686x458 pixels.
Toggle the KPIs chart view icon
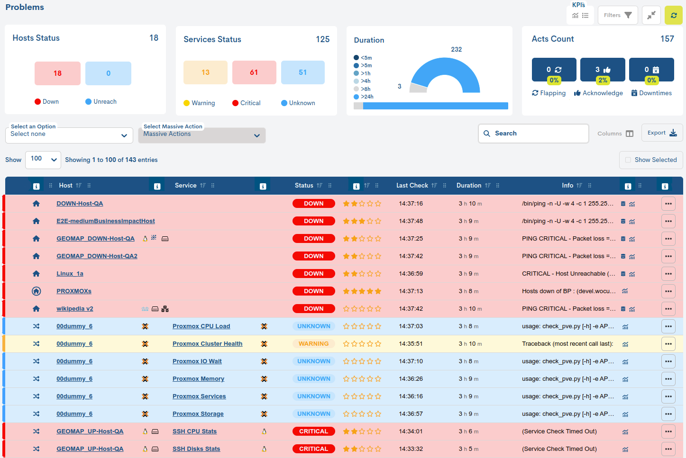tap(575, 16)
